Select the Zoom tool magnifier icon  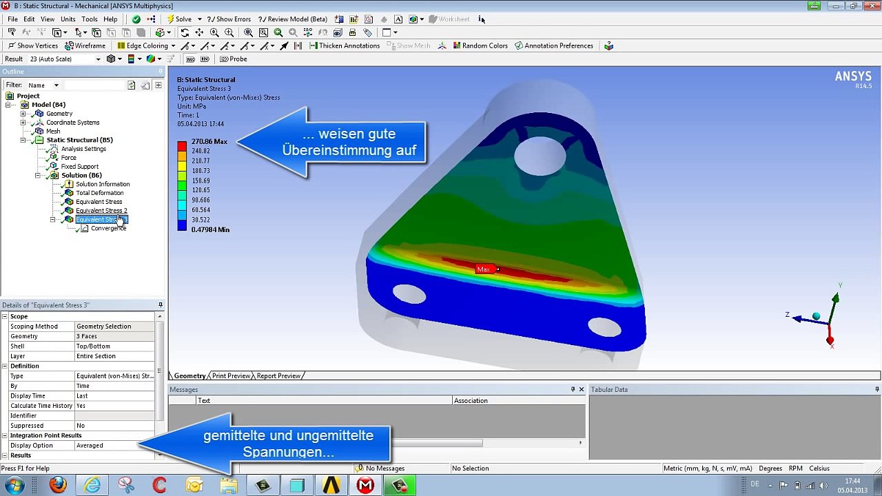pyautogui.click(x=214, y=32)
